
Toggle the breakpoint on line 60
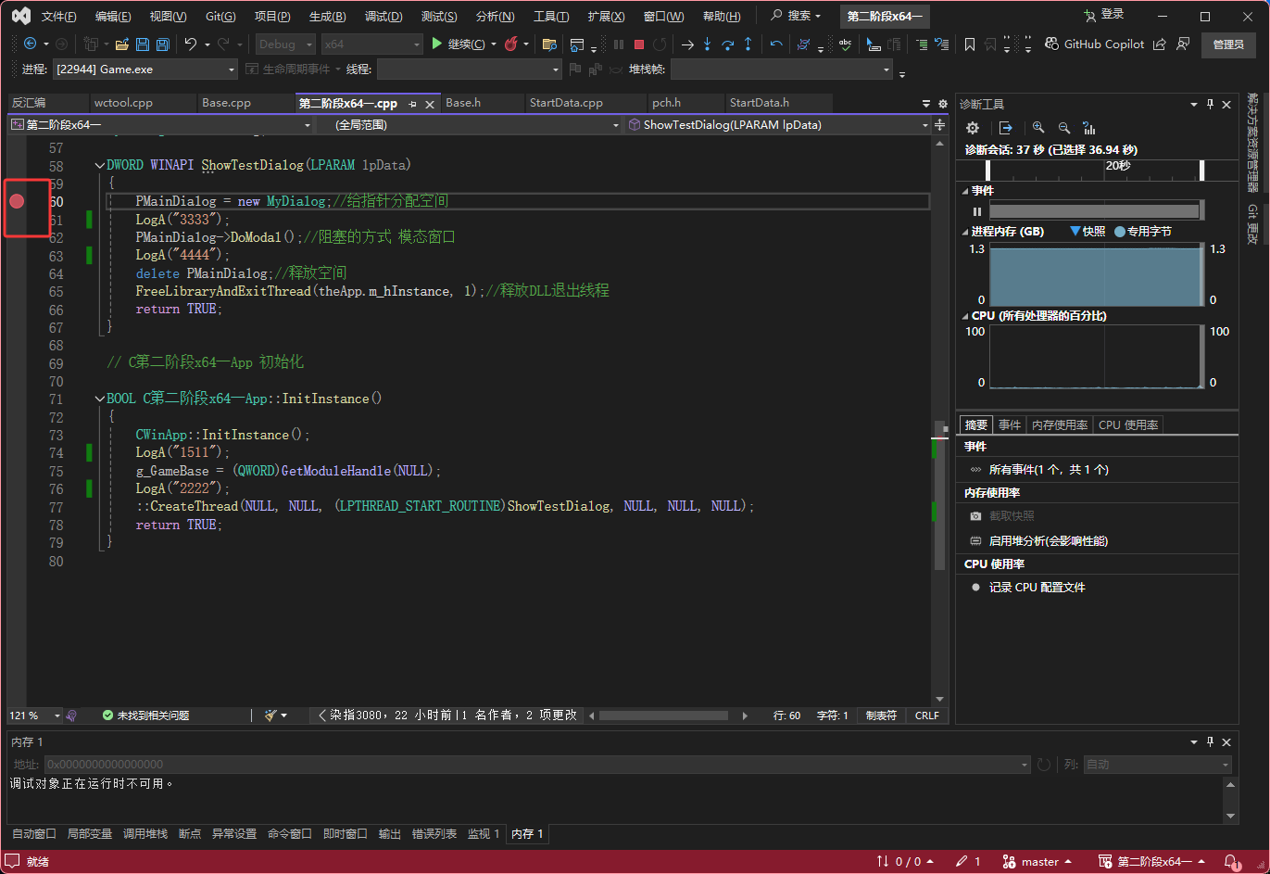[x=17, y=201]
